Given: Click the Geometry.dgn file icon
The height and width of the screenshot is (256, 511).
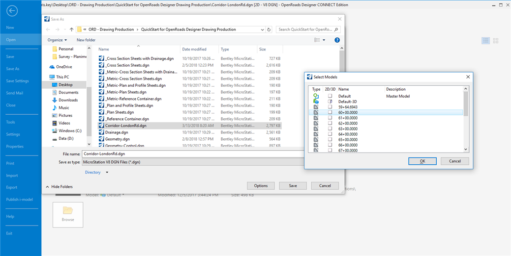Looking at the screenshot, I should point(101,139).
